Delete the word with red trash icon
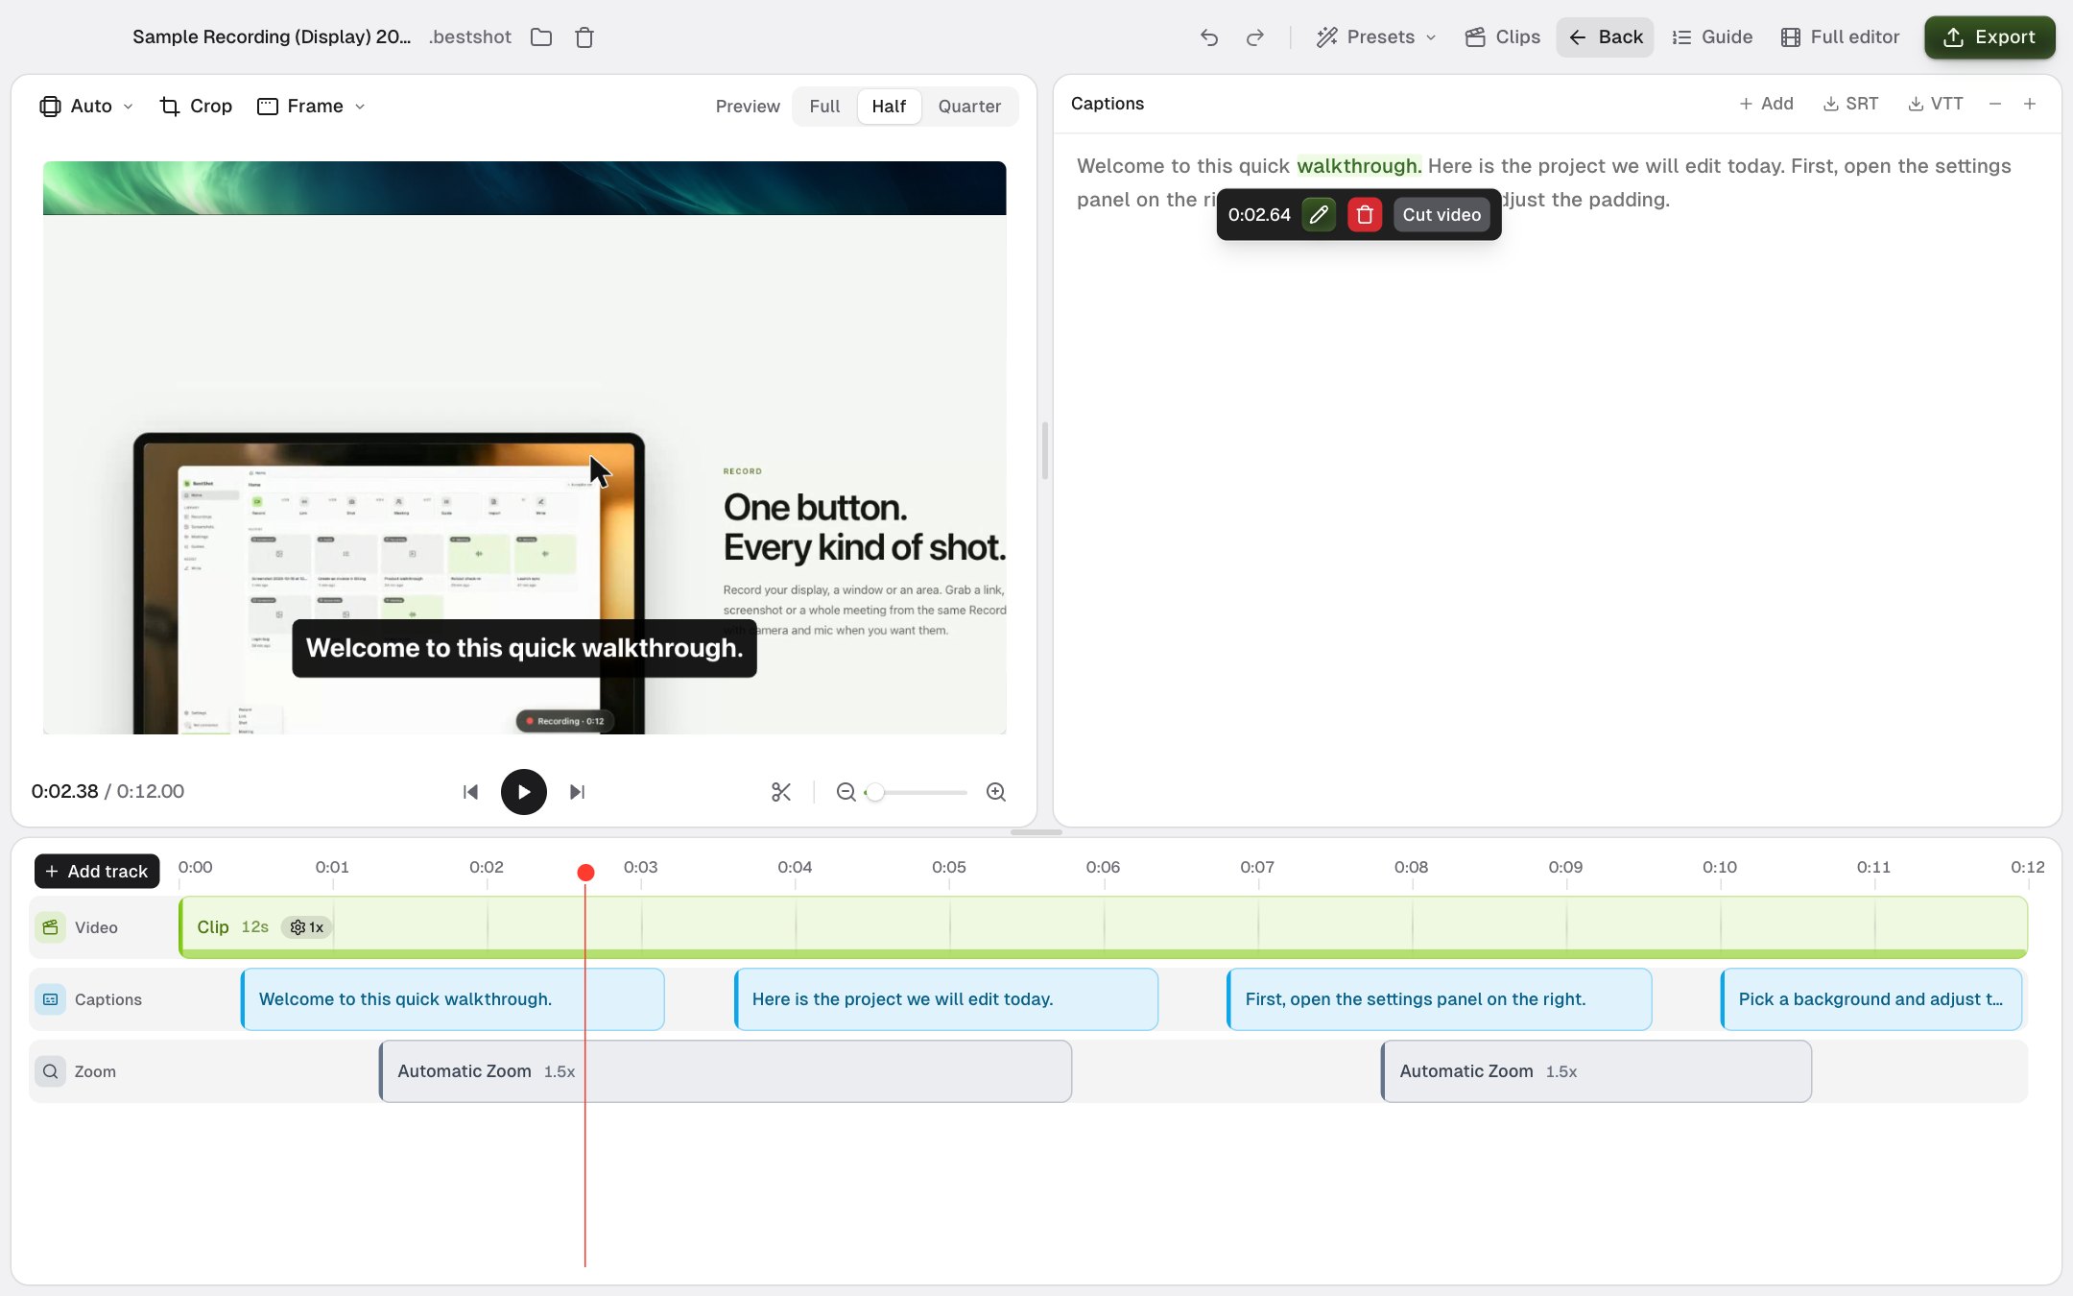The width and height of the screenshot is (2073, 1296). tap(1365, 215)
